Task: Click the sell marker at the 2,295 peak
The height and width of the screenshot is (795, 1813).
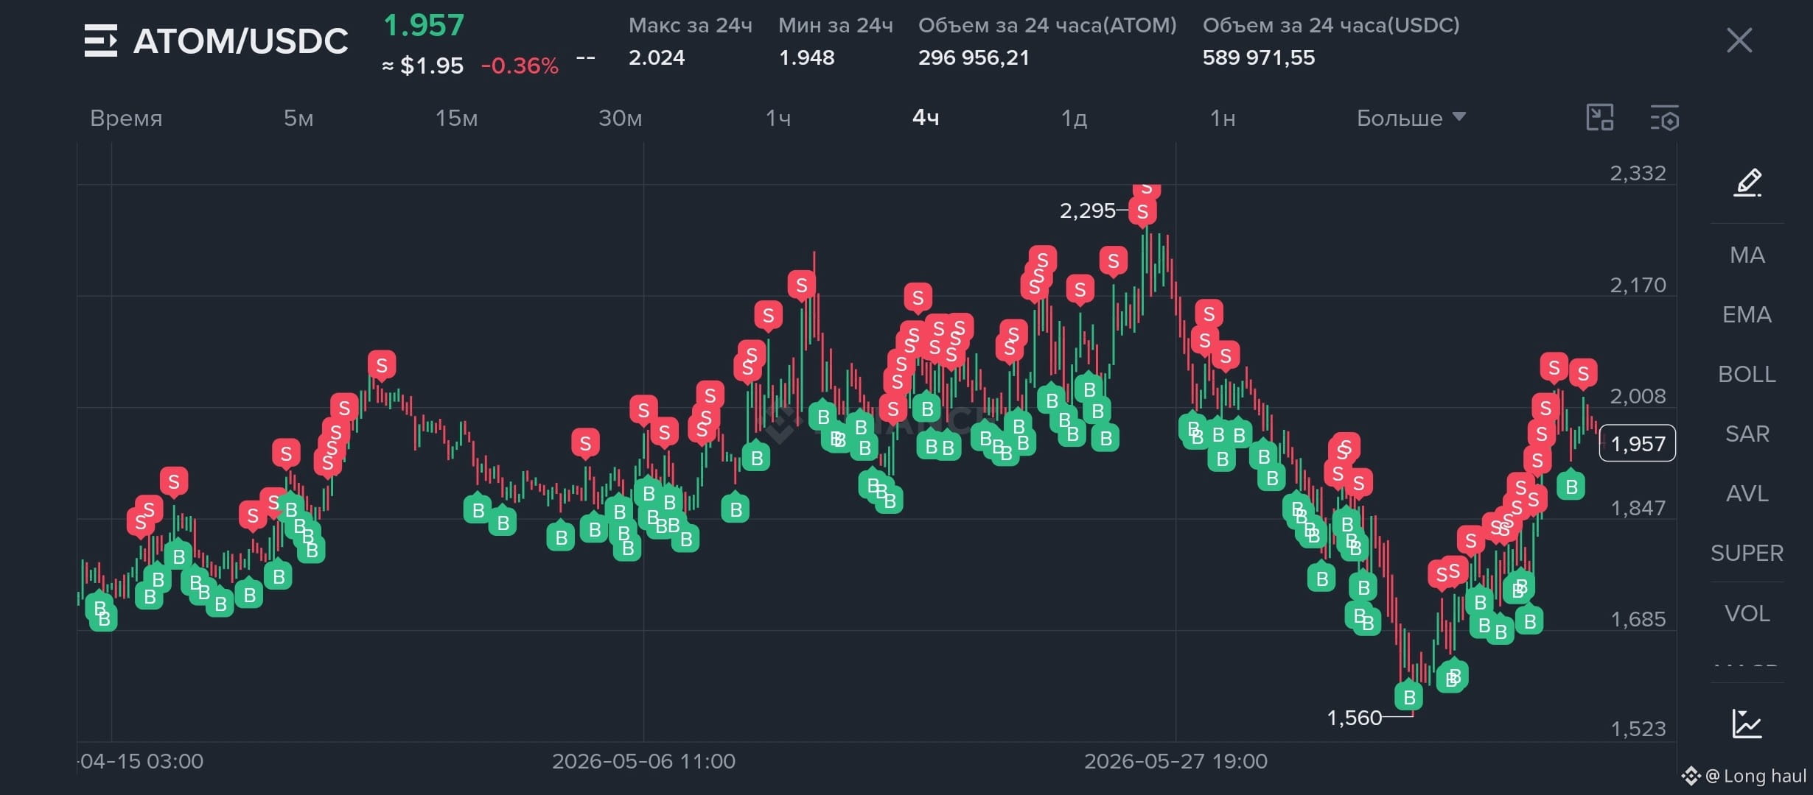Action: click(x=1142, y=212)
